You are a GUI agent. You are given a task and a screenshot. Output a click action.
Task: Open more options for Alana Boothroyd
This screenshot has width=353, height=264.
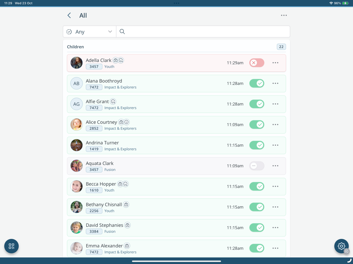[x=275, y=83]
